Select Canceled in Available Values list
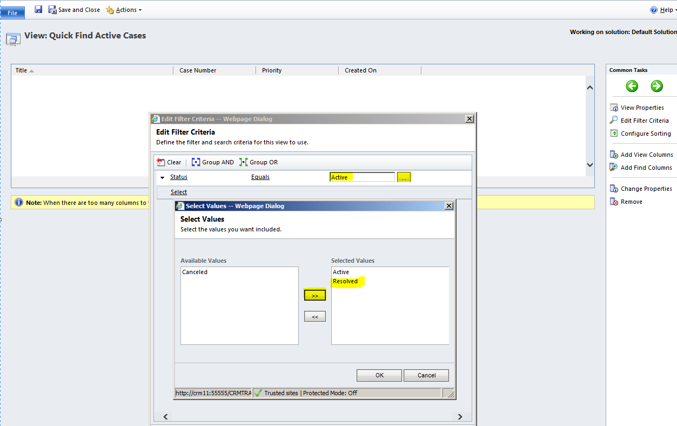This screenshot has height=426, width=677. click(195, 272)
